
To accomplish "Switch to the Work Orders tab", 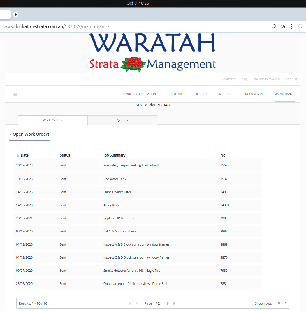I will pyautogui.click(x=52, y=120).
